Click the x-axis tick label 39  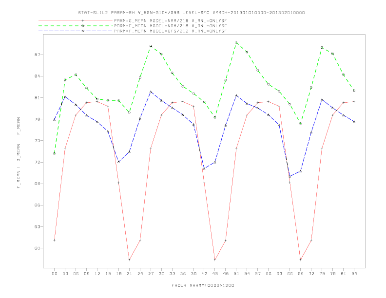[193, 274]
